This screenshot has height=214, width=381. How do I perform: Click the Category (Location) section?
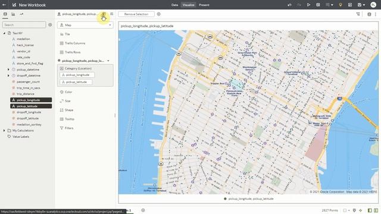pos(78,68)
